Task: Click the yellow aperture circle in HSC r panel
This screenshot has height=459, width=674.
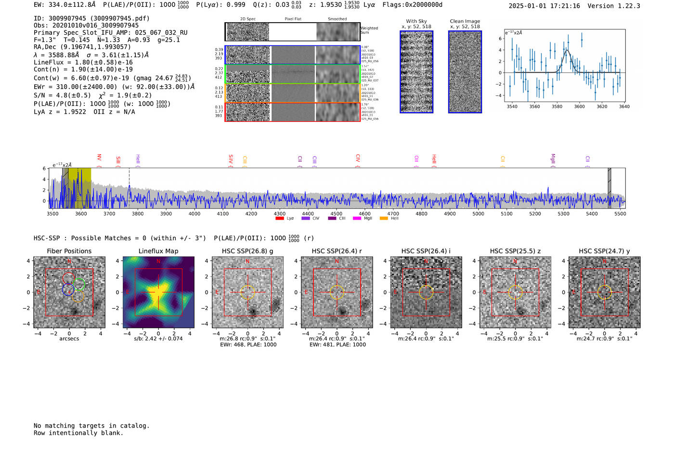Action: (337, 292)
